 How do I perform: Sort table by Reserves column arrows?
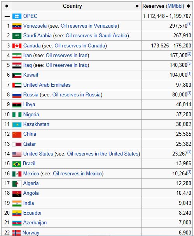pyautogui.click(x=189, y=6)
